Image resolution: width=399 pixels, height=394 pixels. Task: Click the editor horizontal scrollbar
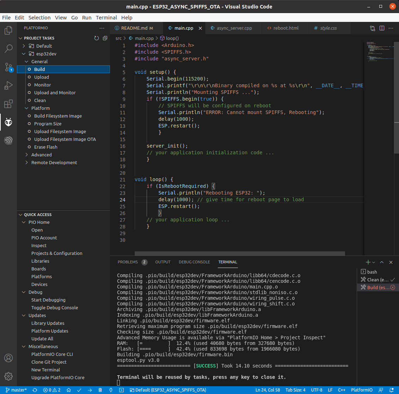(x=239, y=253)
